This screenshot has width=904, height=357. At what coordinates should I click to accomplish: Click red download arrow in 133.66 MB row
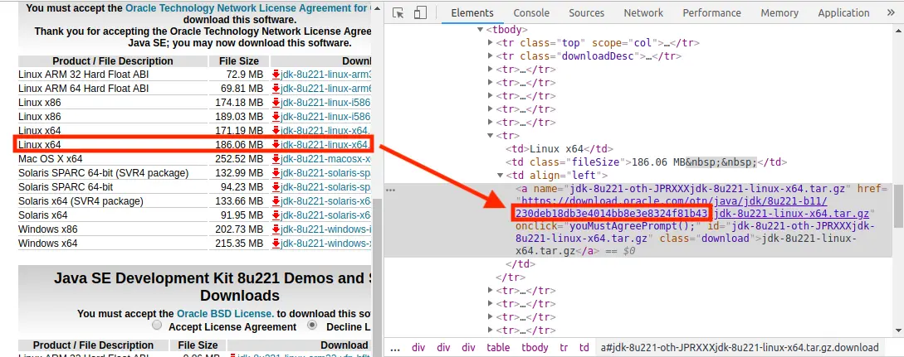(x=276, y=201)
